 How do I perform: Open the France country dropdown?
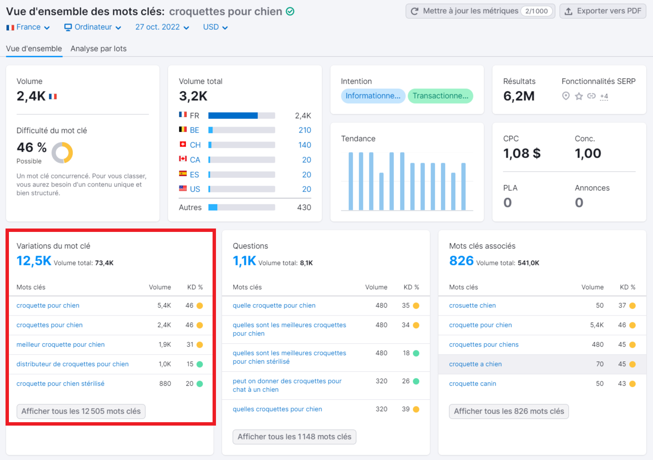[28, 27]
